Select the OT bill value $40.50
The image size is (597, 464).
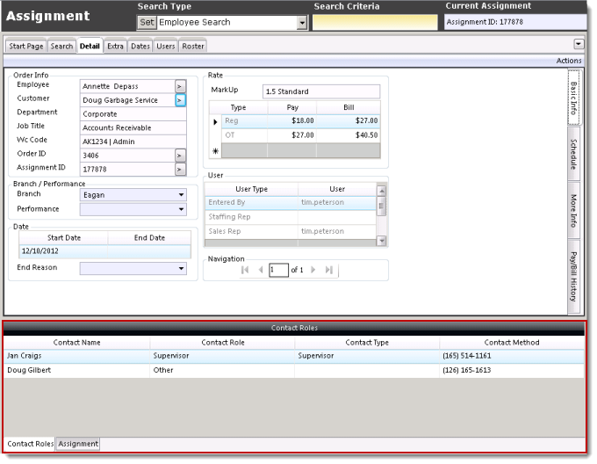tap(348, 135)
